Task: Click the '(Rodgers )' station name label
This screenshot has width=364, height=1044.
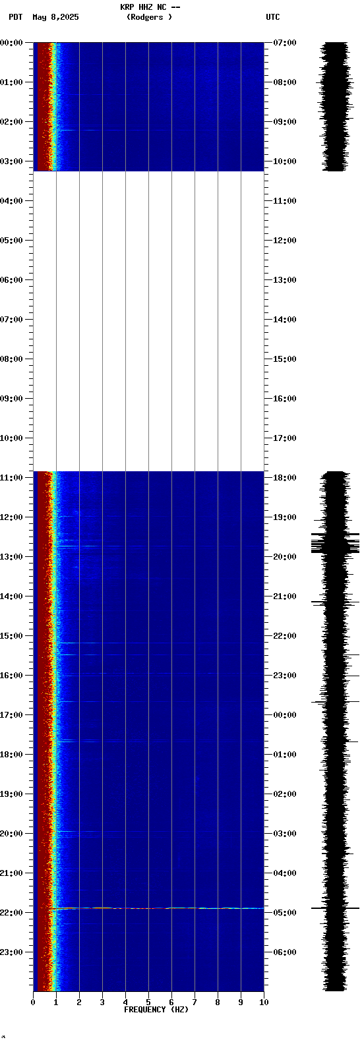Action: click(x=150, y=17)
